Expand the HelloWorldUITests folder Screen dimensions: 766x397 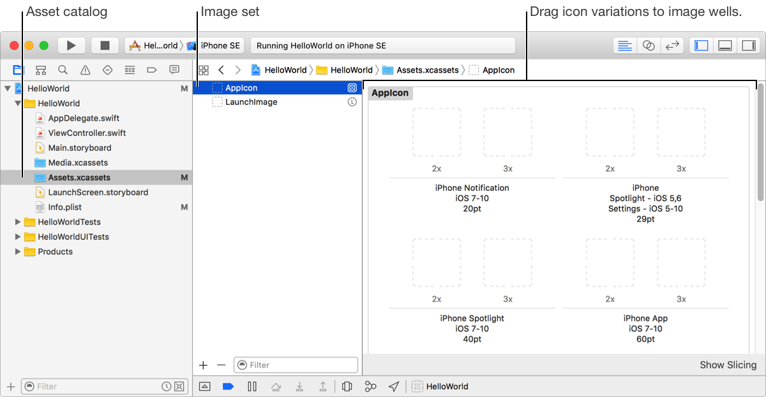(18, 237)
